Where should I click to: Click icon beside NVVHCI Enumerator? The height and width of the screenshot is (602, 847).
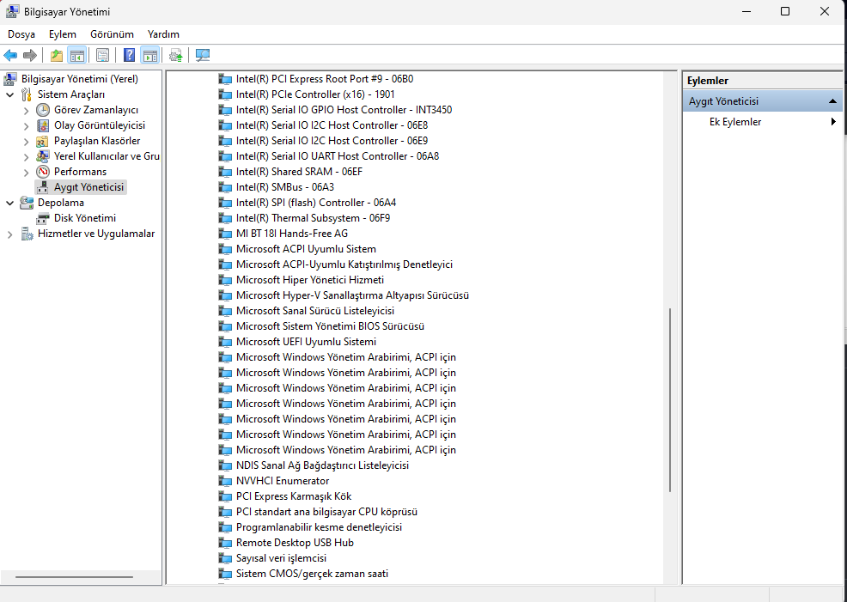pyautogui.click(x=225, y=481)
